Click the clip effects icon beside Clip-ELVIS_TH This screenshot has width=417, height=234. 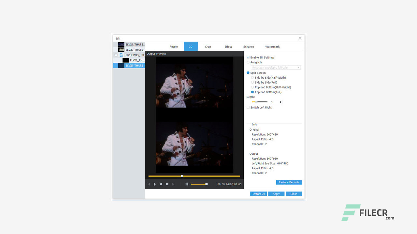tap(121, 55)
